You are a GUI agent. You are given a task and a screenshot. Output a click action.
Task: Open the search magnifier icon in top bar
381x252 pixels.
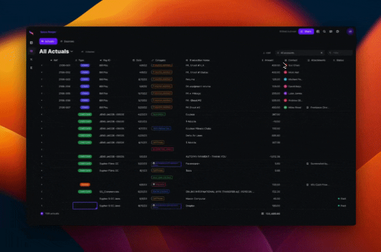coord(324,31)
